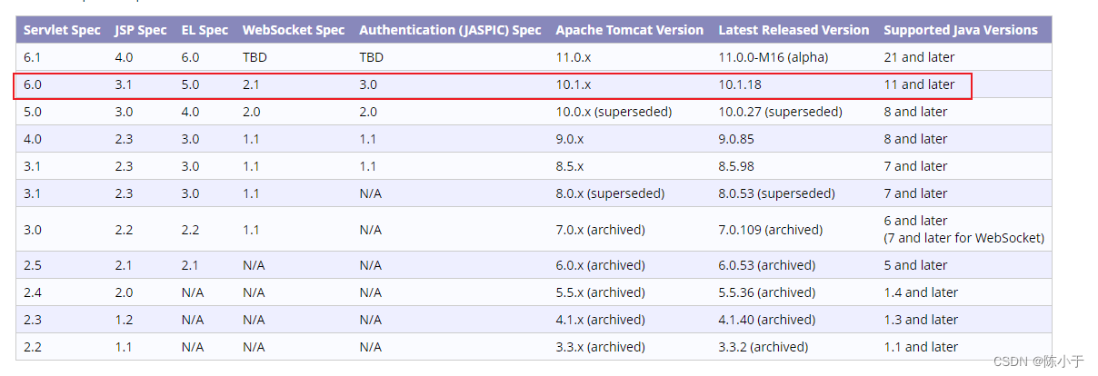Select the 10.1.x Tomcat version cell
Screen dimensions: 1098x376
coord(574,84)
